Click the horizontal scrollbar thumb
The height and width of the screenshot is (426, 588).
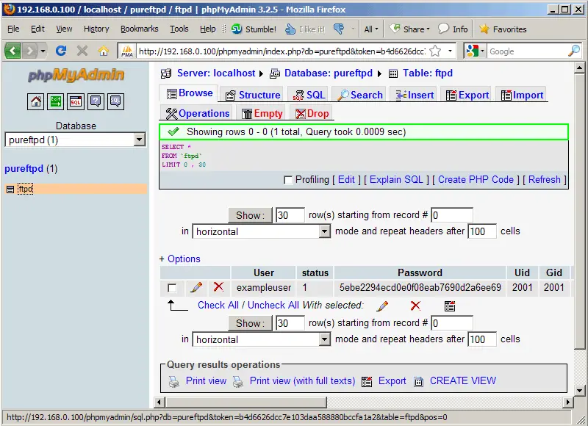246,402
